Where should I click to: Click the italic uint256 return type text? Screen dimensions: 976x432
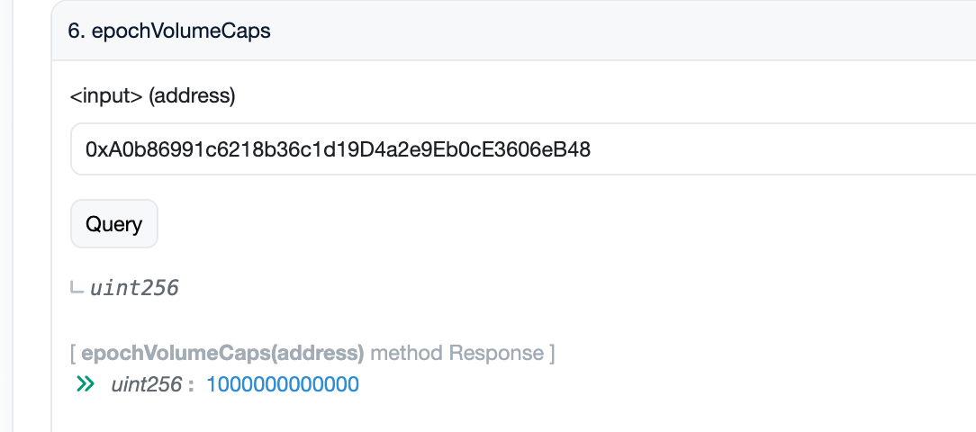coord(134,288)
